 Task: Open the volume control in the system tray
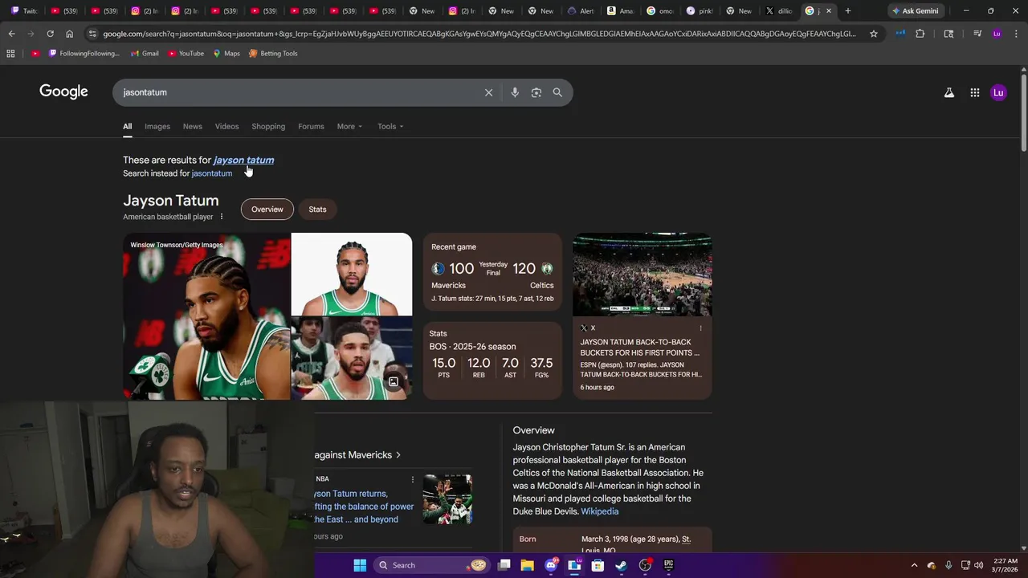(978, 565)
